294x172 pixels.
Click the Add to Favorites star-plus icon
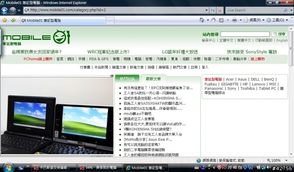point(13,20)
